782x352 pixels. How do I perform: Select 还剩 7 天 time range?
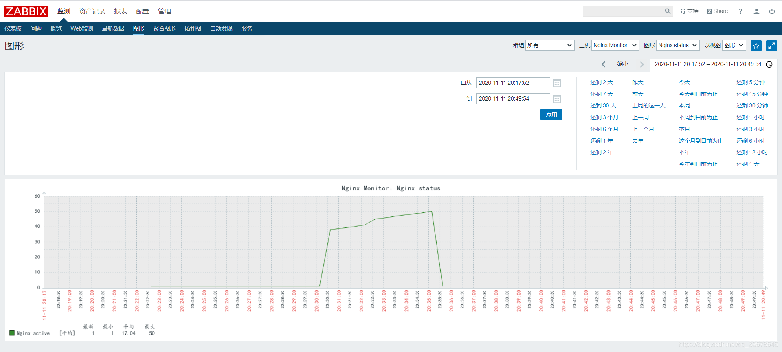click(x=602, y=94)
